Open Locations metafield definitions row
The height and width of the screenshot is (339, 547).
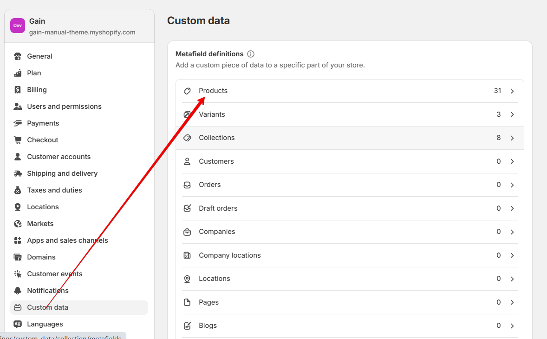(350, 279)
